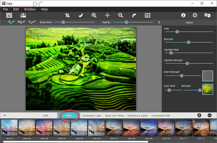Open the Window menu
Image resolution: width=217 pixels, height=143 pixels.
tap(30, 9)
